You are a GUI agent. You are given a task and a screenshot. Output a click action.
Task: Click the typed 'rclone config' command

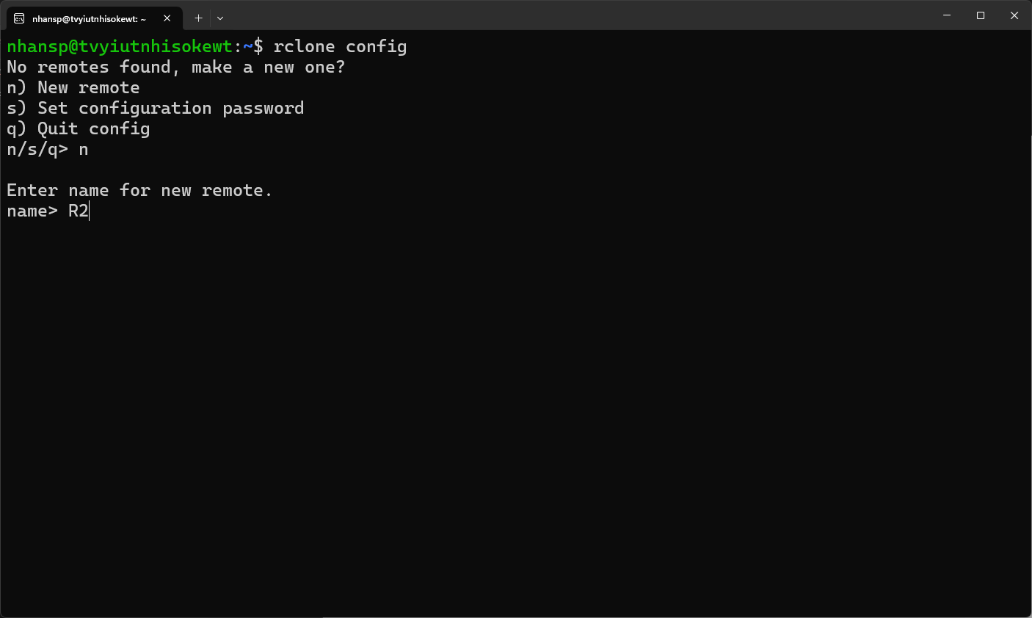click(339, 47)
